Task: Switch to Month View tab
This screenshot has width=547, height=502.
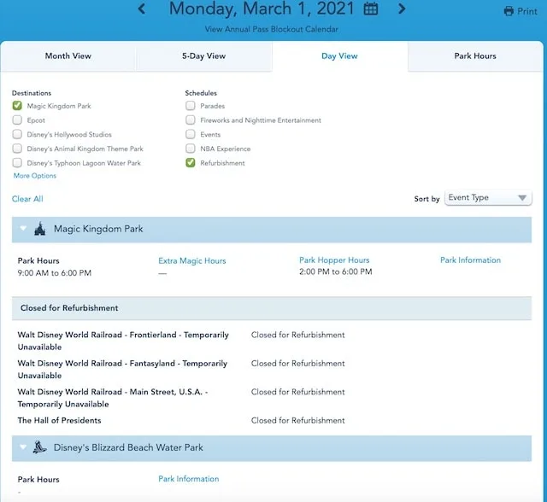Action: (x=68, y=56)
